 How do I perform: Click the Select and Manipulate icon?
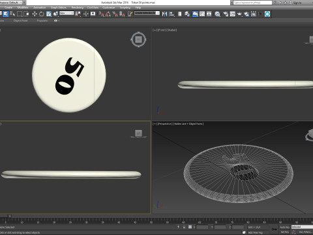[x=85, y=14]
